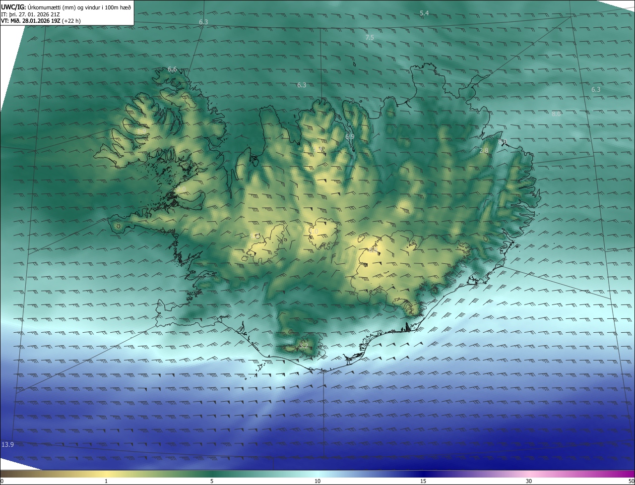Click the 'IT: þri. 27. 01. 2026 21Z' line
Screen dimensions: 635x485
click(x=31, y=14)
